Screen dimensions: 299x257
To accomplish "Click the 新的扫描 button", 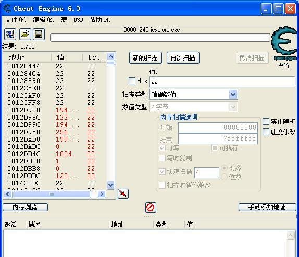I will [x=145, y=57].
